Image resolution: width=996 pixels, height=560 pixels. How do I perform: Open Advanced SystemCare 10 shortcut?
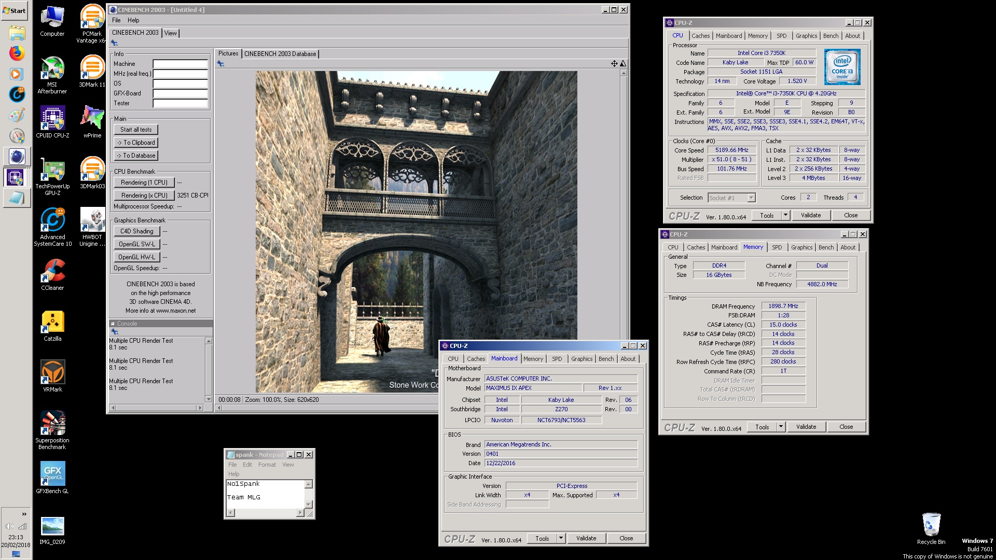52,227
